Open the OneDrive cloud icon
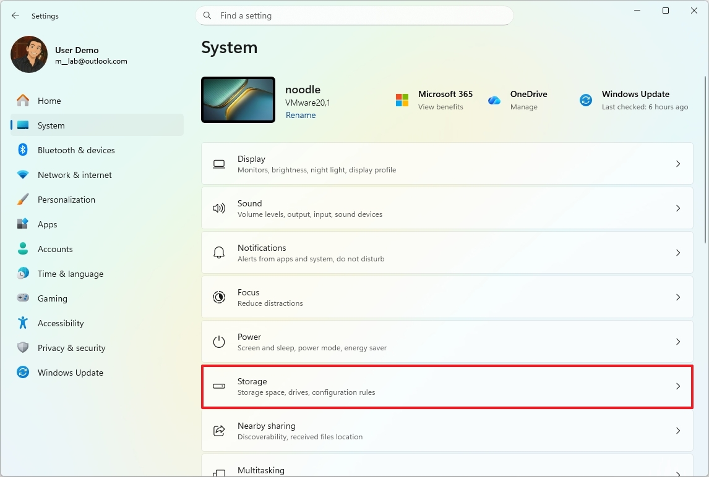The height and width of the screenshot is (477, 709). pos(494,99)
